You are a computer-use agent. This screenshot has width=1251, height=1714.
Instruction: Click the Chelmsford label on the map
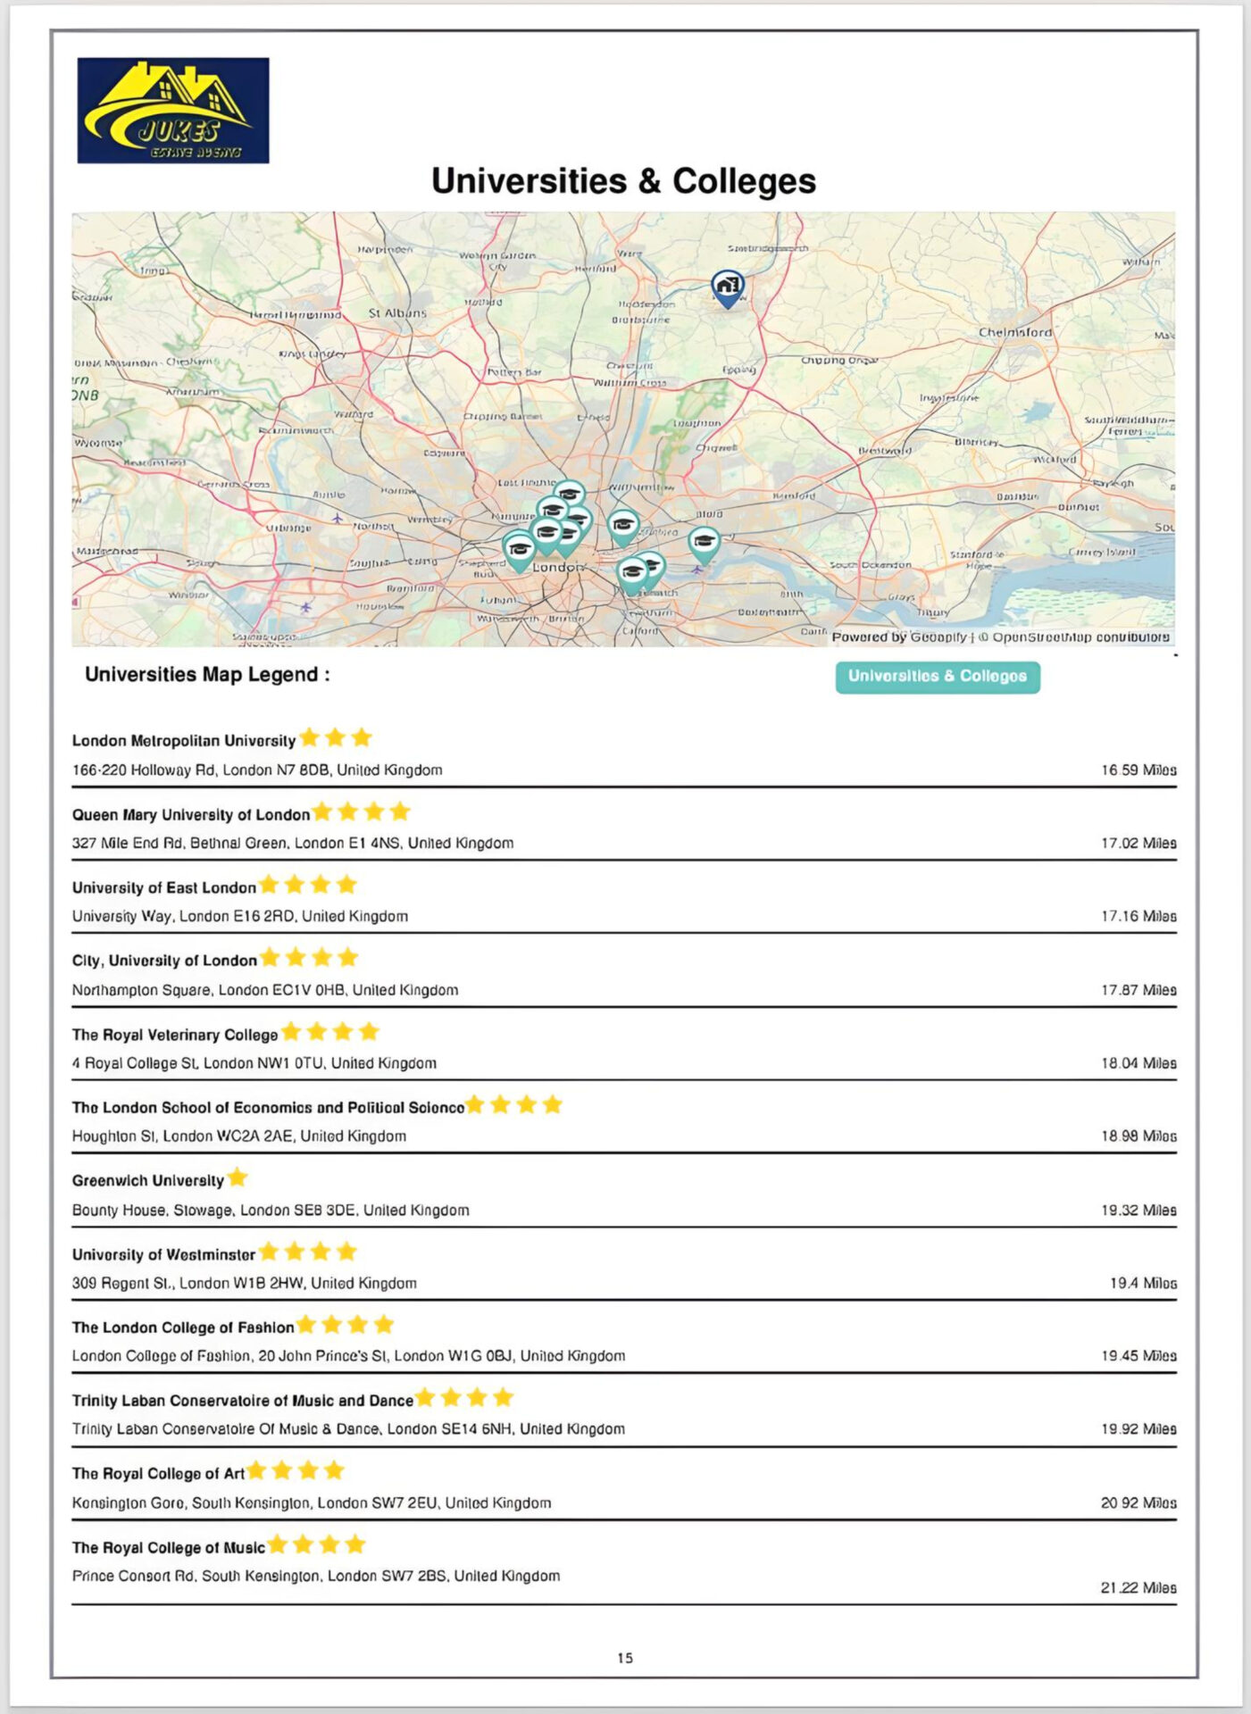pyautogui.click(x=1015, y=332)
